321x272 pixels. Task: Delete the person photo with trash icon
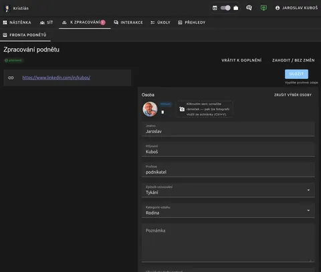coord(163,112)
